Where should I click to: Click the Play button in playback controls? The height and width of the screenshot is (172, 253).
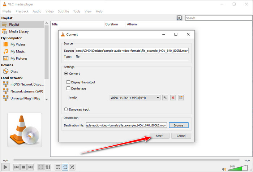[5, 167]
